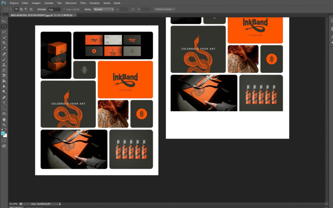This screenshot has width=333, height=208.
Task: Pick the Crop tool
Action: point(4,43)
